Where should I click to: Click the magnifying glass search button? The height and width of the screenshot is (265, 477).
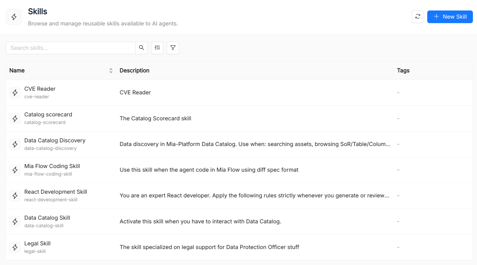[142, 48]
